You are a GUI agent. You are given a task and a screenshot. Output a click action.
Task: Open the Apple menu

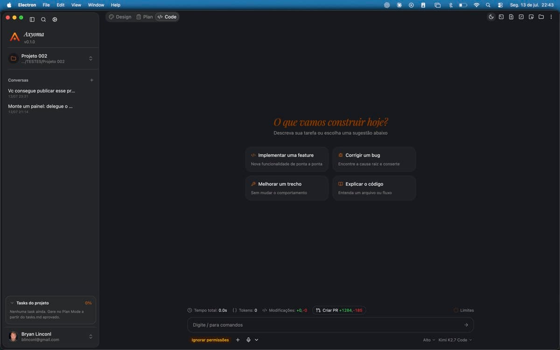9,5
